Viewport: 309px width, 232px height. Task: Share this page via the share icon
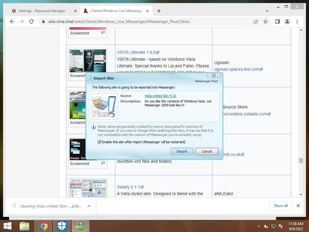click(256, 21)
